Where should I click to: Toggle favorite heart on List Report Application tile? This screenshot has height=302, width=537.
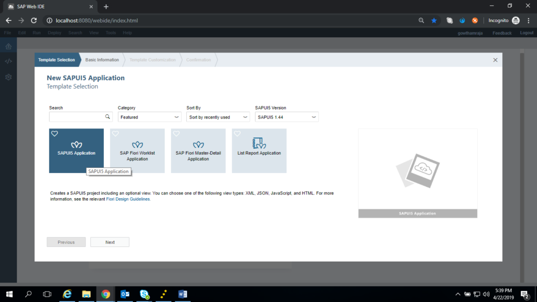point(238,134)
